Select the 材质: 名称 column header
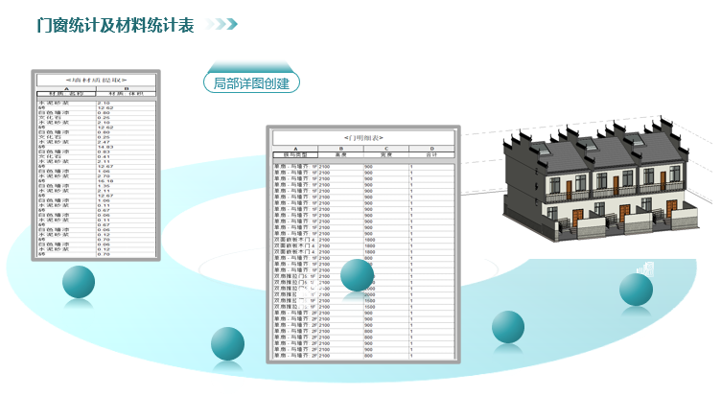This screenshot has height=396, width=721. click(x=66, y=94)
